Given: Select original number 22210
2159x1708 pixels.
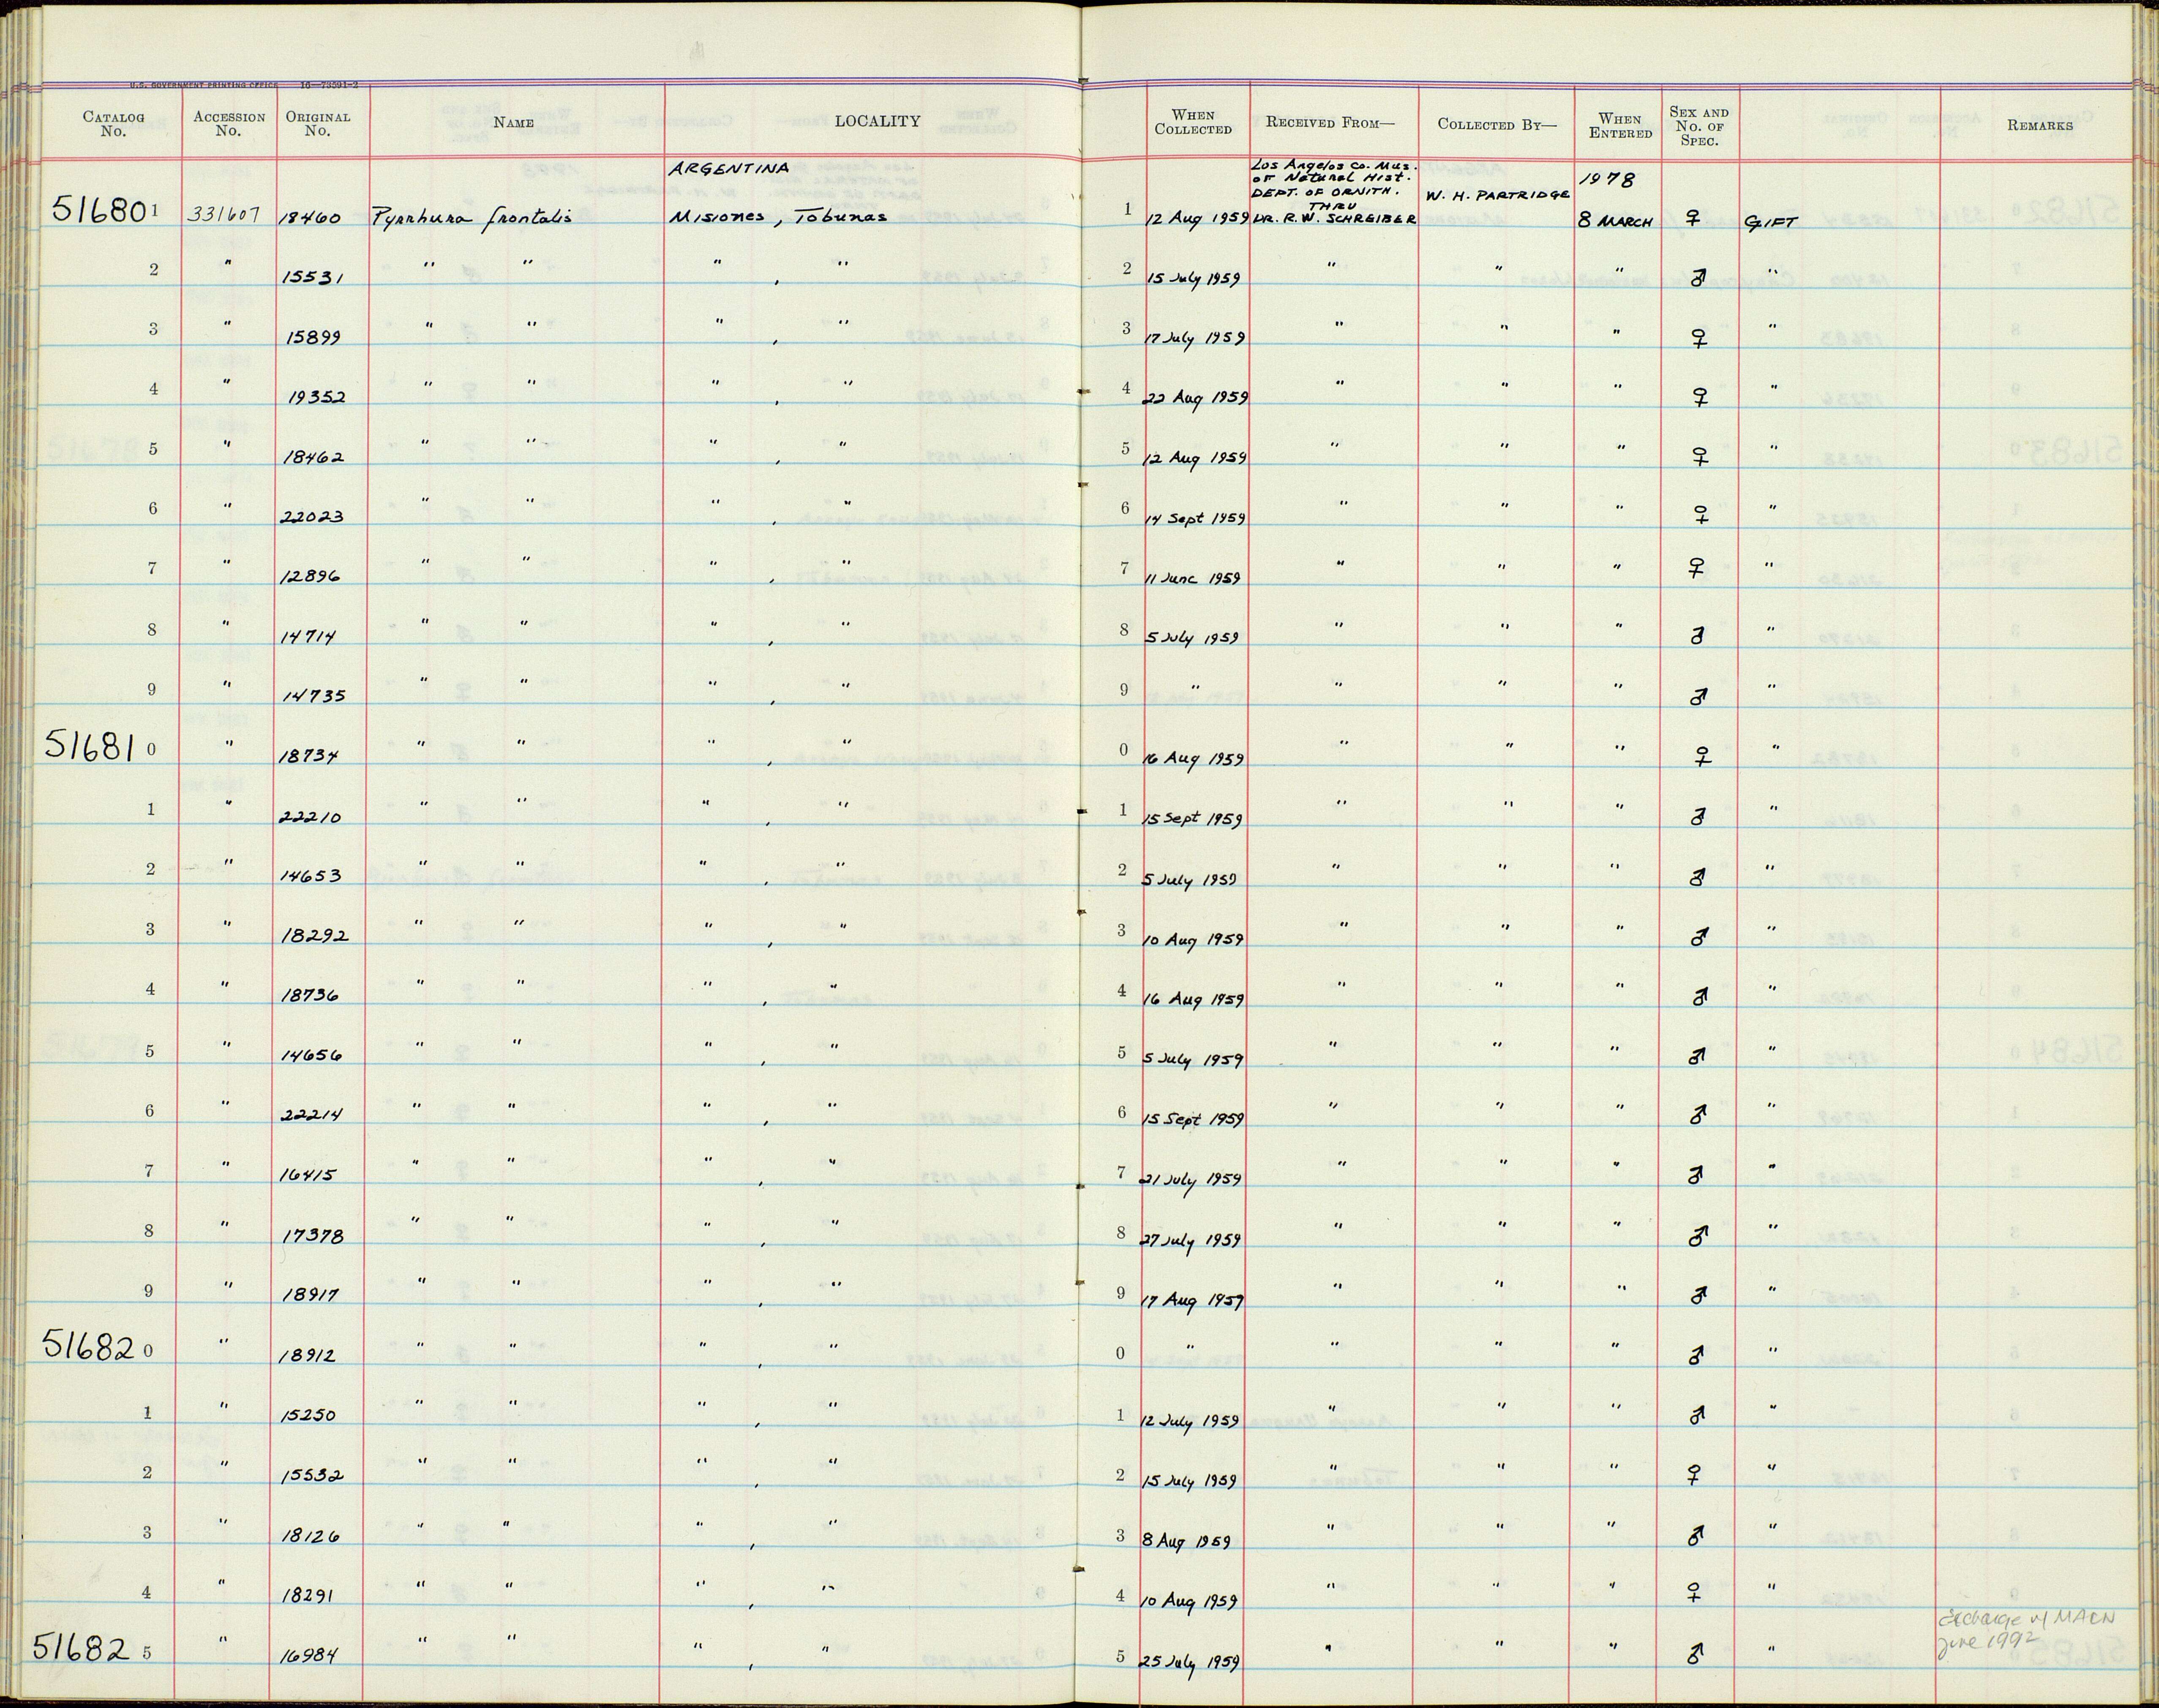Looking at the screenshot, I should tap(311, 817).
